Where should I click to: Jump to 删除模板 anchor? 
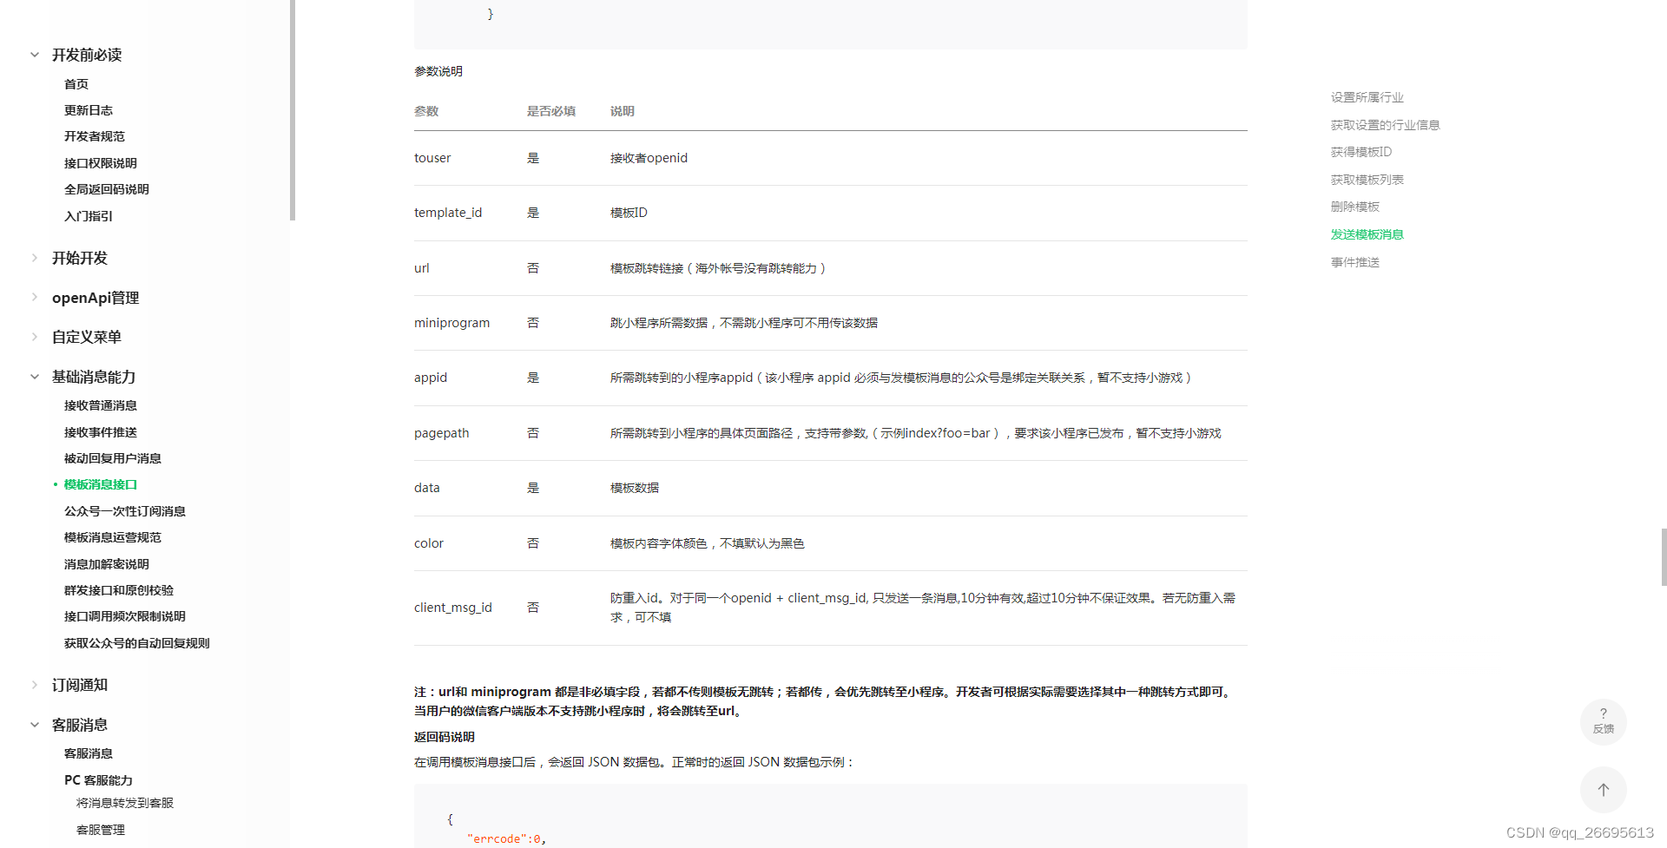1355,207
